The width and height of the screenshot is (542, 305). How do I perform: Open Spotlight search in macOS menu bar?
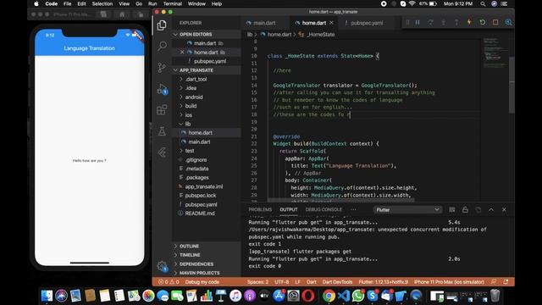coord(483,3)
